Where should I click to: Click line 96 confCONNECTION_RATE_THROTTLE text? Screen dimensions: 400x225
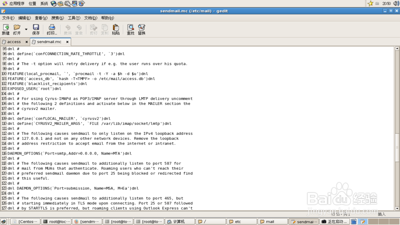pos(66,54)
